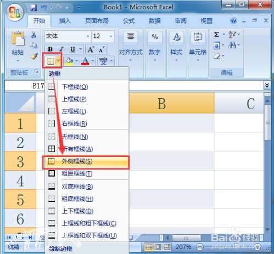
Task: Select column B header
Action: (171, 103)
